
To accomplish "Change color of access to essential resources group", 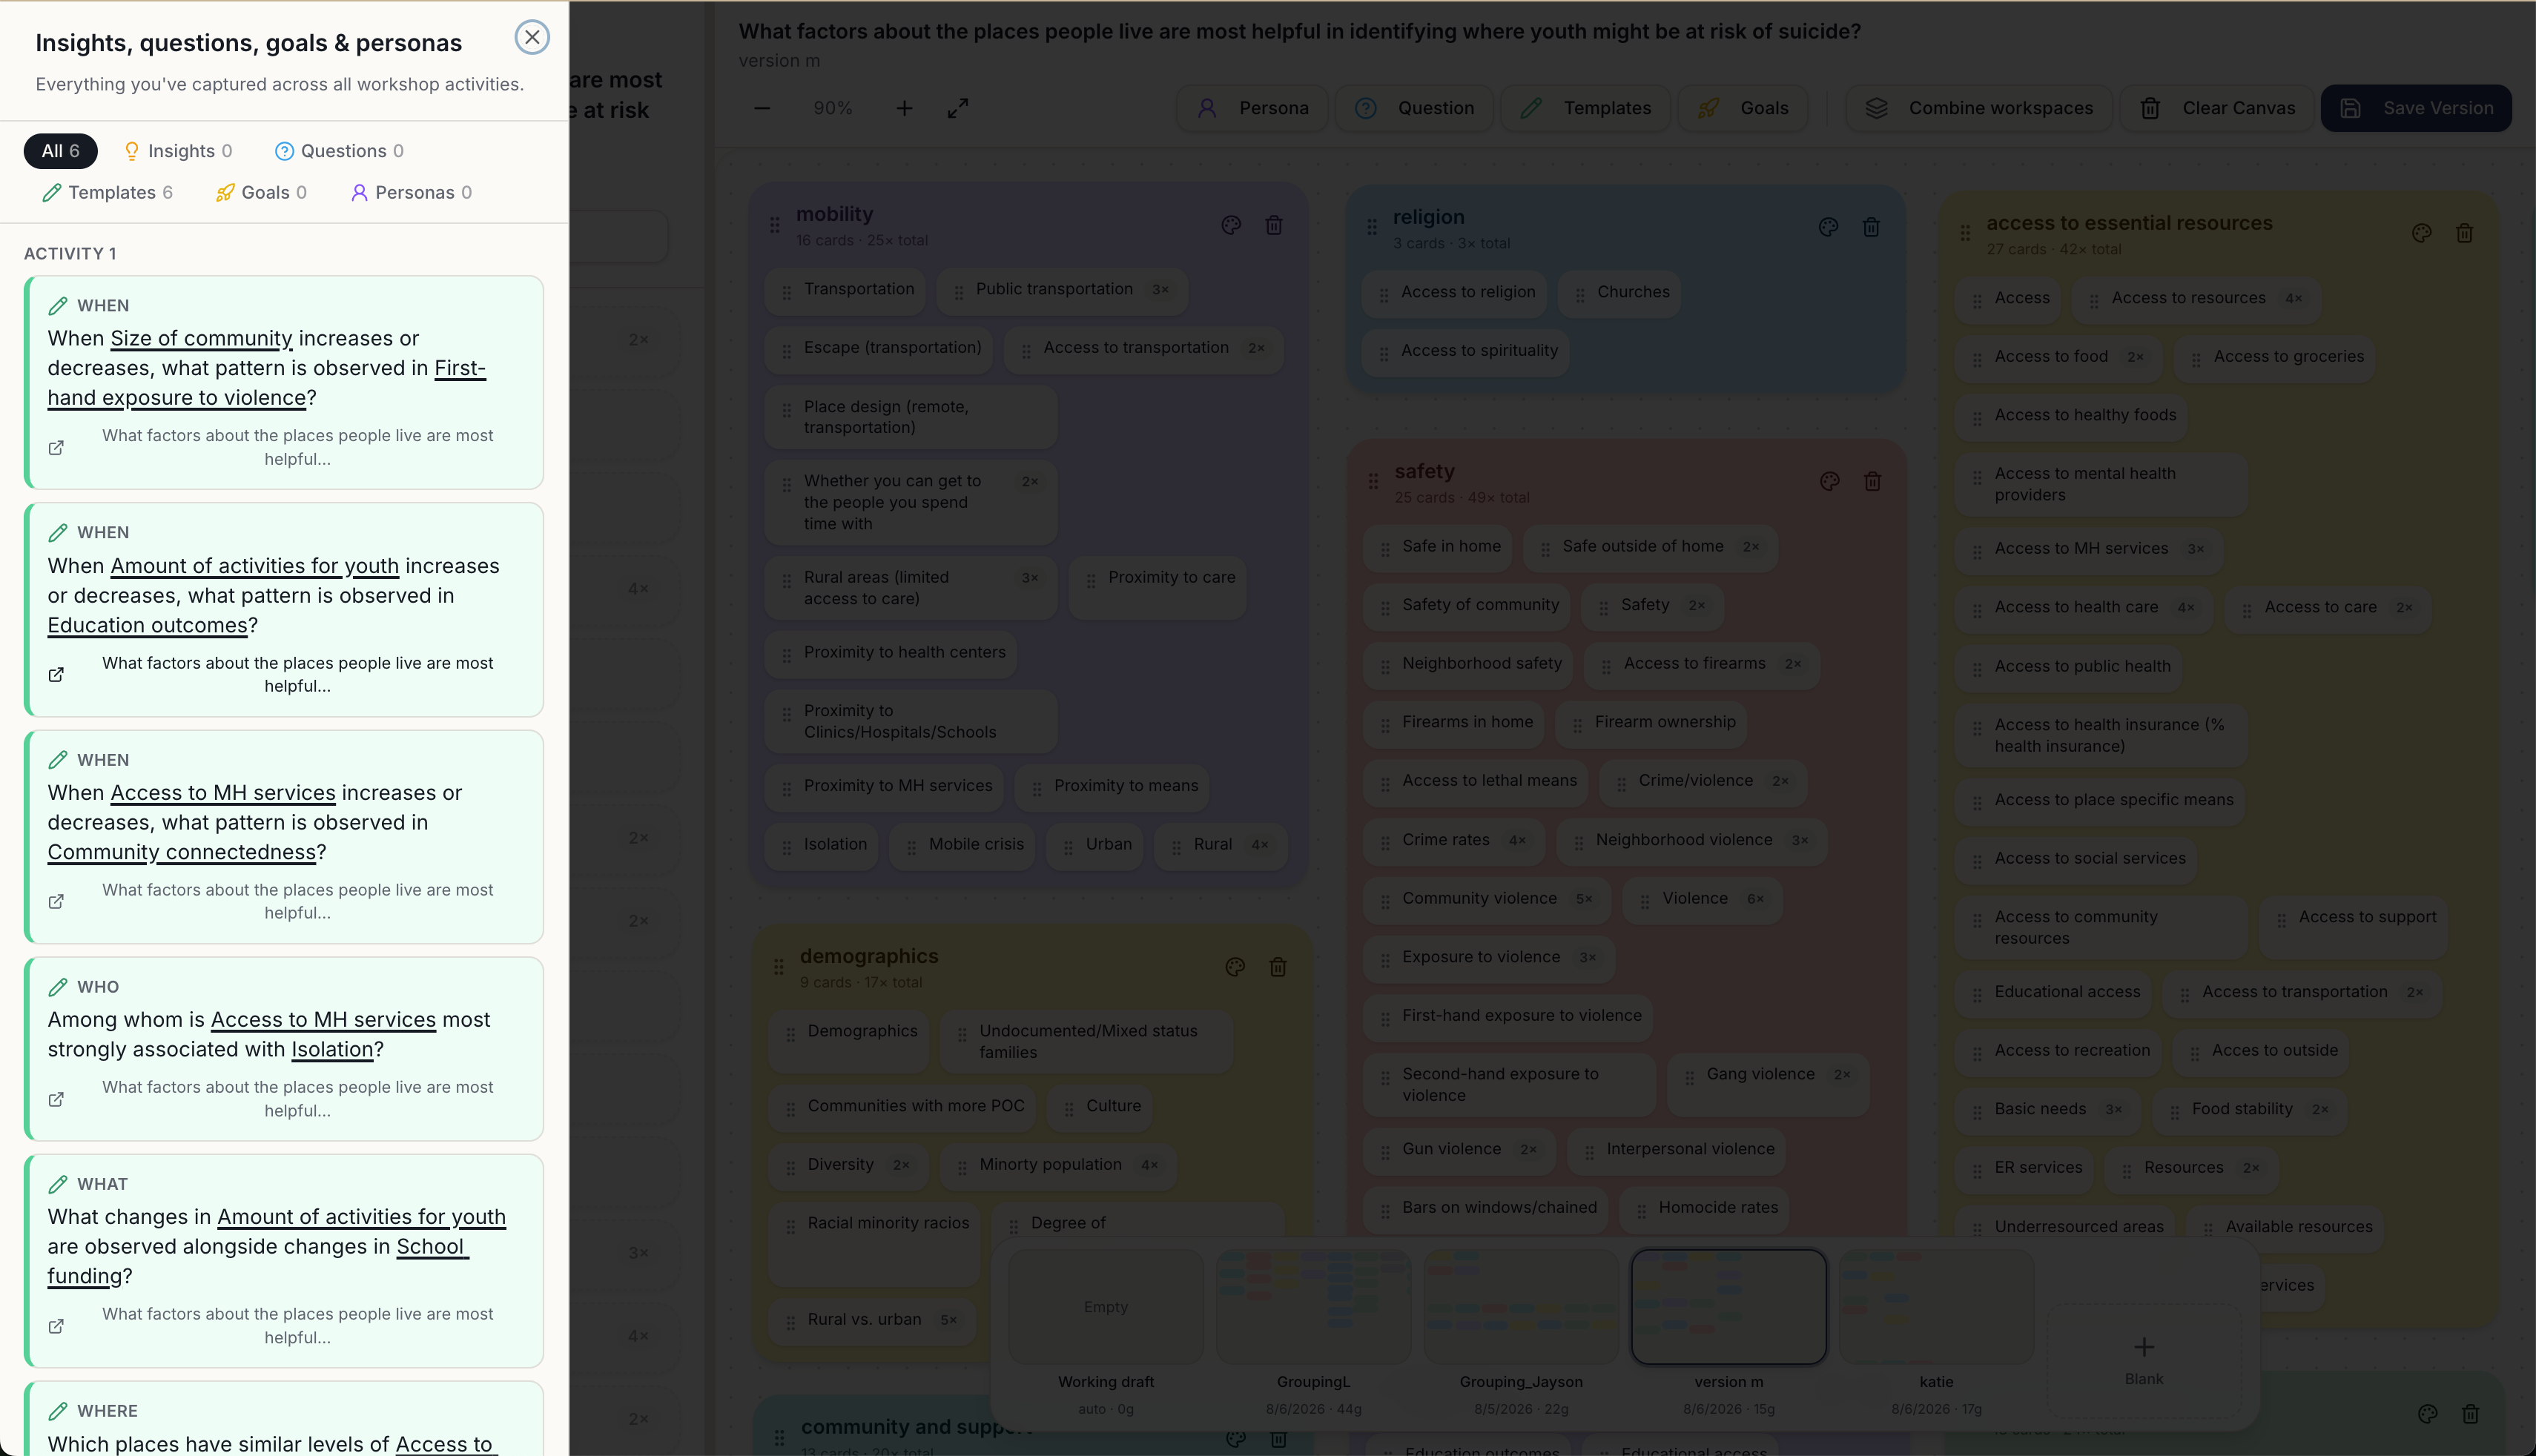I will 2421,233.
